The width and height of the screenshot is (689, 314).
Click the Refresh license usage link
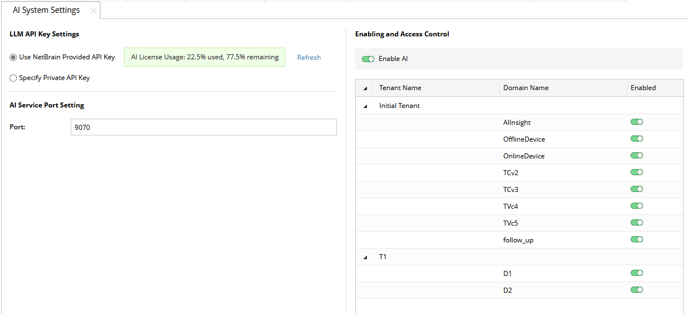point(309,58)
